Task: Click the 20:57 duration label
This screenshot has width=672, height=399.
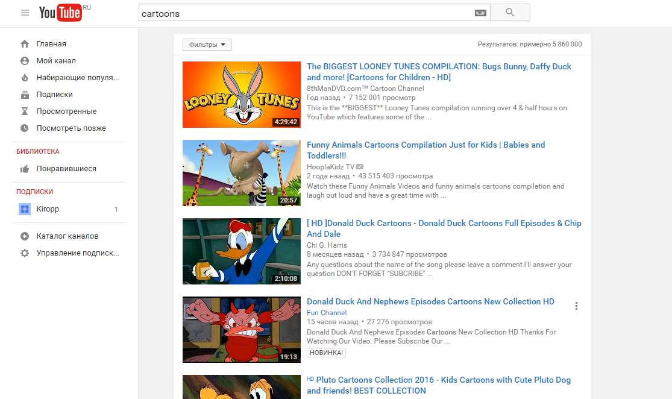Action: (x=289, y=200)
